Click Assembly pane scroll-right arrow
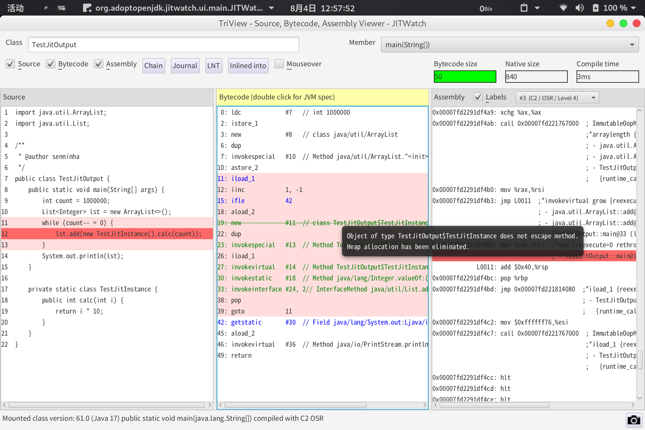The image size is (645, 430). (x=632, y=405)
